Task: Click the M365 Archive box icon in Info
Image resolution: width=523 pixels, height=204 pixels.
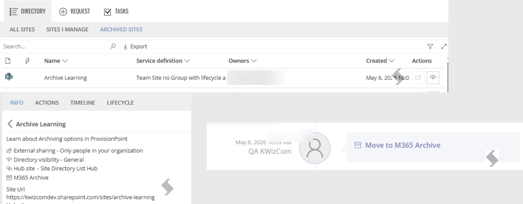Action: [9, 178]
